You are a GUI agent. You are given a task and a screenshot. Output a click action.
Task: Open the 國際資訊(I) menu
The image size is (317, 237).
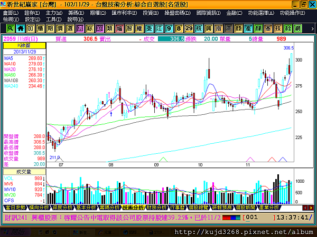[x=209, y=13]
